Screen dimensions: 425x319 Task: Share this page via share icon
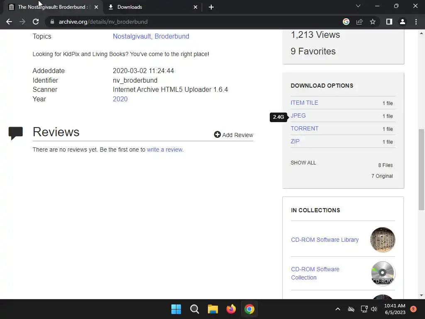(359, 22)
